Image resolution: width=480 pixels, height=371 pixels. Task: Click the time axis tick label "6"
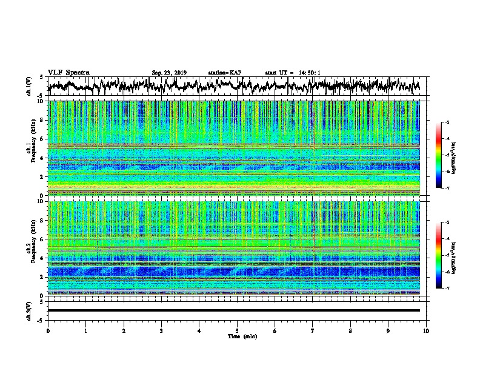tap(275, 331)
